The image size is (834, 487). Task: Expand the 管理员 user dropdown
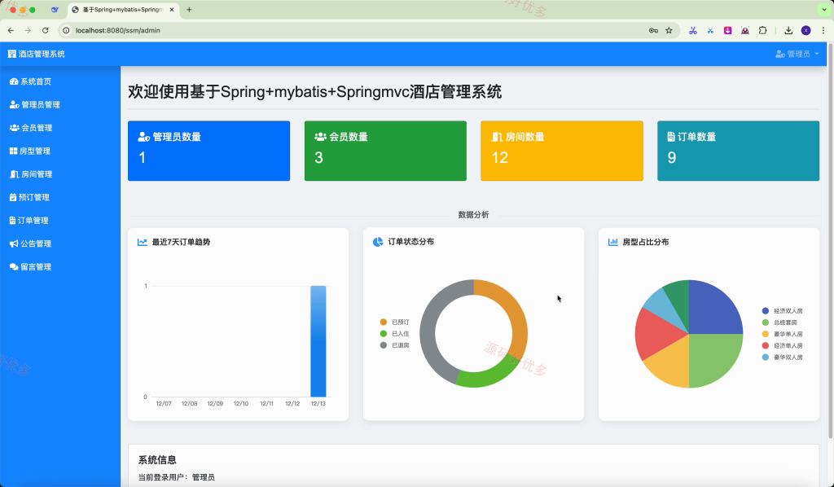[797, 54]
